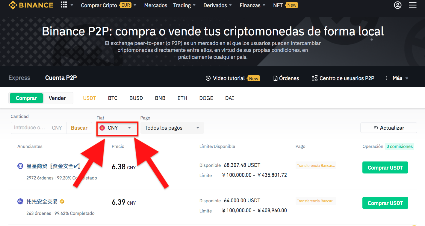Open the apps grid icon
Screen dimensions: 425x226
64,5
